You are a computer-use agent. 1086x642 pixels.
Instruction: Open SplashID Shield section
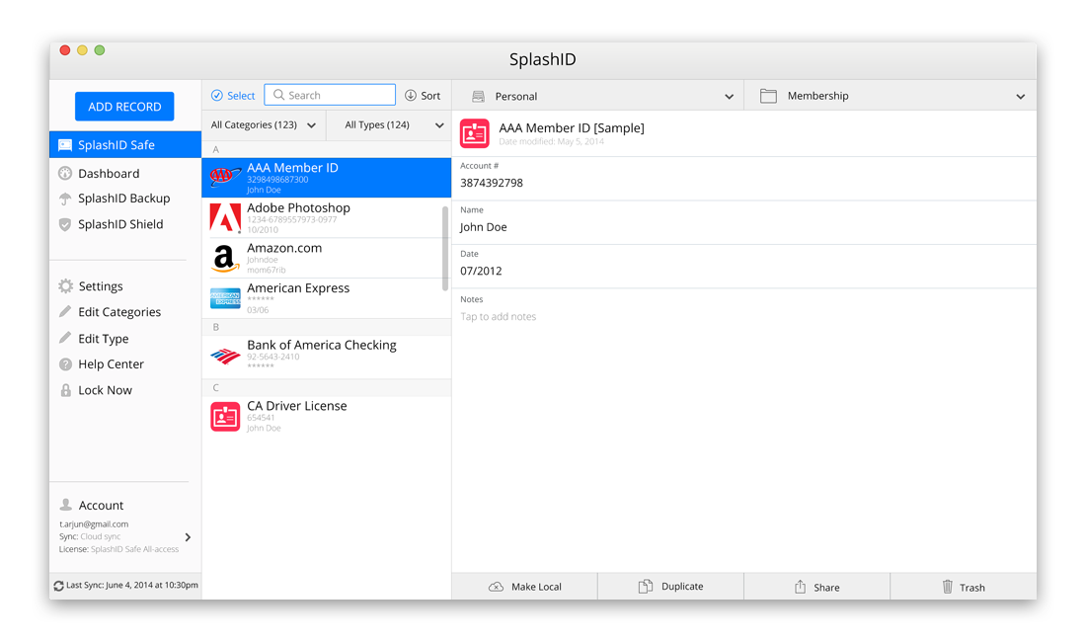coord(120,223)
